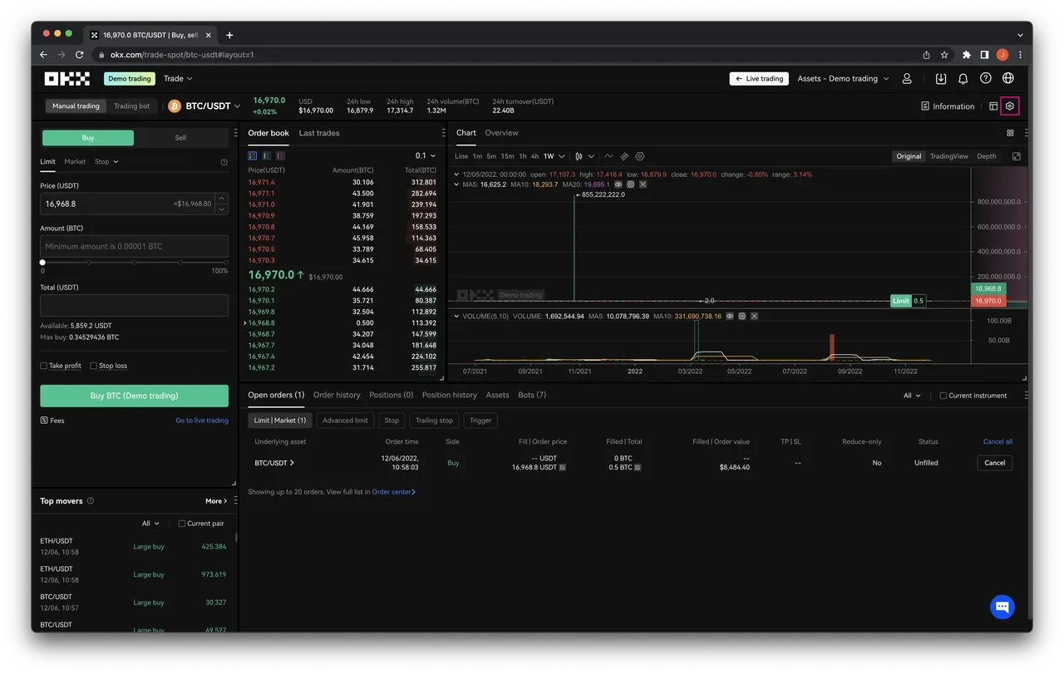Bookmark this page with the star icon

coord(944,55)
